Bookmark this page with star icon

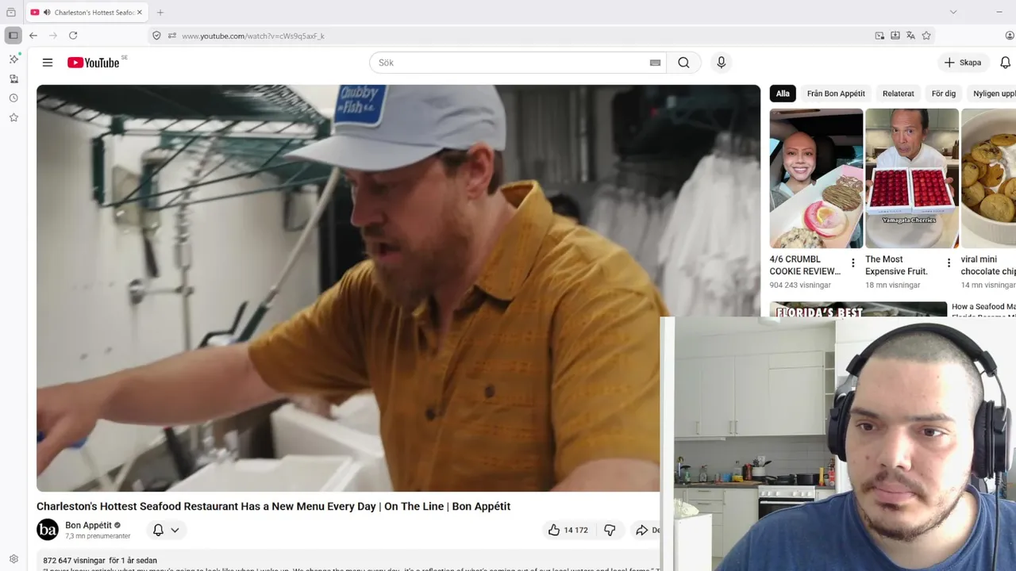[926, 36]
